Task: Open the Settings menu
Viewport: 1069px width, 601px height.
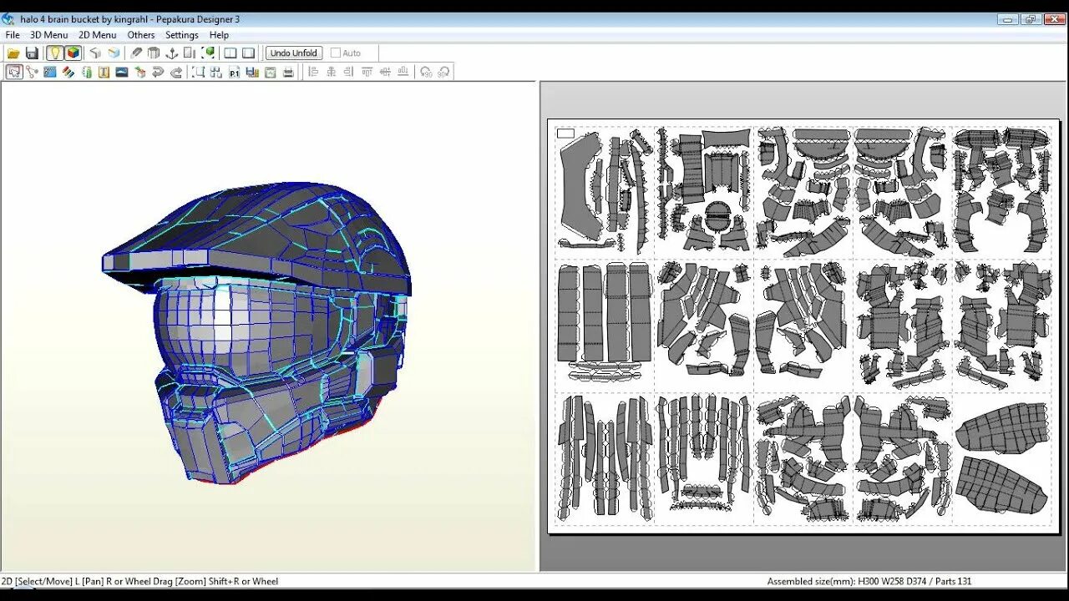Action: (x=181, y=35)
